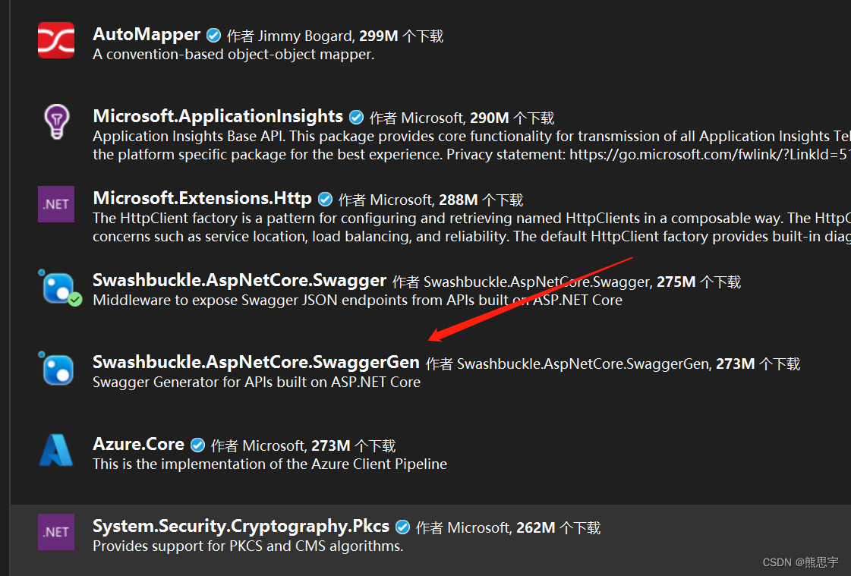
Task: Select the Azure.Core blue A icon
Action: (x=56, y=449)
